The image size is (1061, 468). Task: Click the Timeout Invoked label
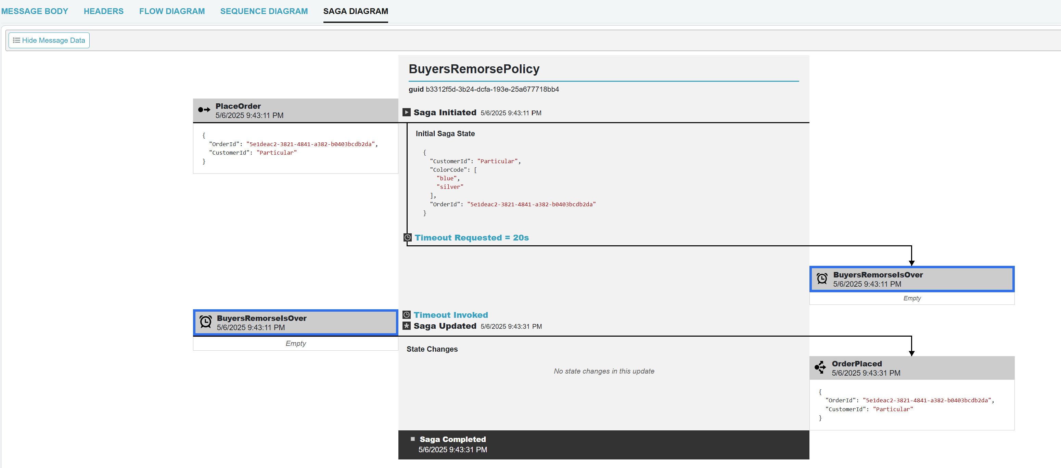pyautogui.click(x=451, y=315)
